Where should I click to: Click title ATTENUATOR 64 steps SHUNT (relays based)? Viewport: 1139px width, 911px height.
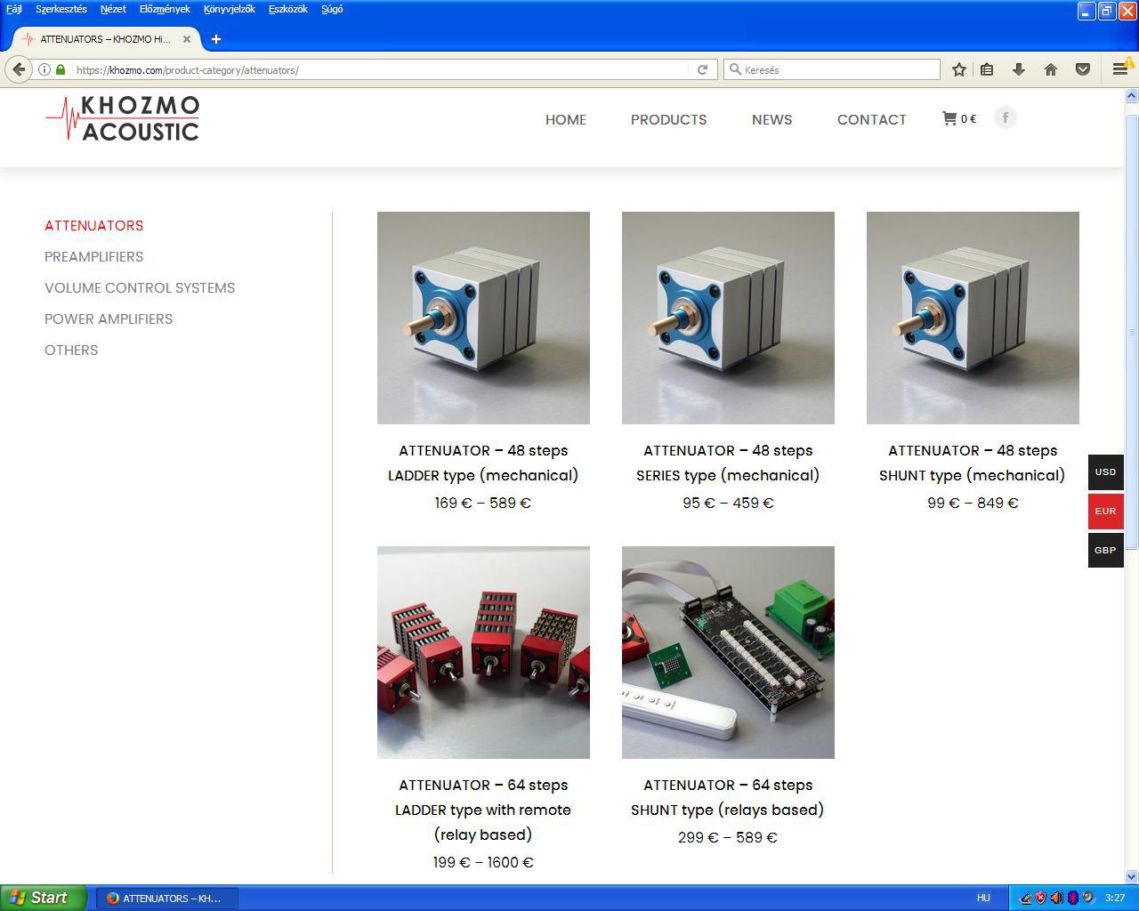pos(728,797)
